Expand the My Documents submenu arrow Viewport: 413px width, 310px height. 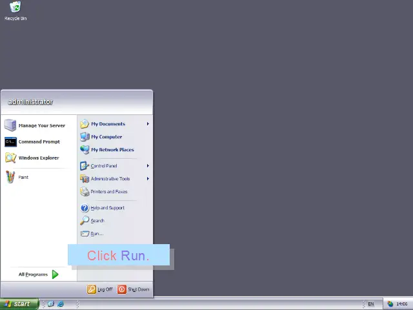pos(148,124)
